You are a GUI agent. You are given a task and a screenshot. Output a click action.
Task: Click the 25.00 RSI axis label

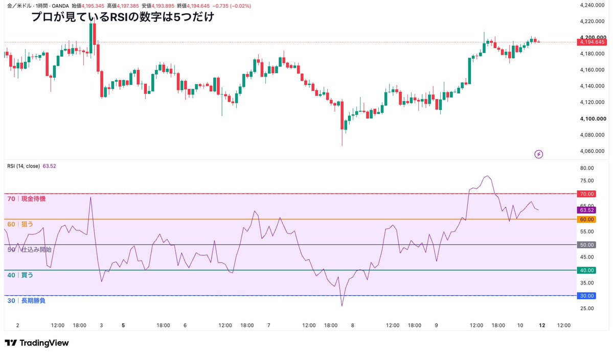(x=587, y=308)
